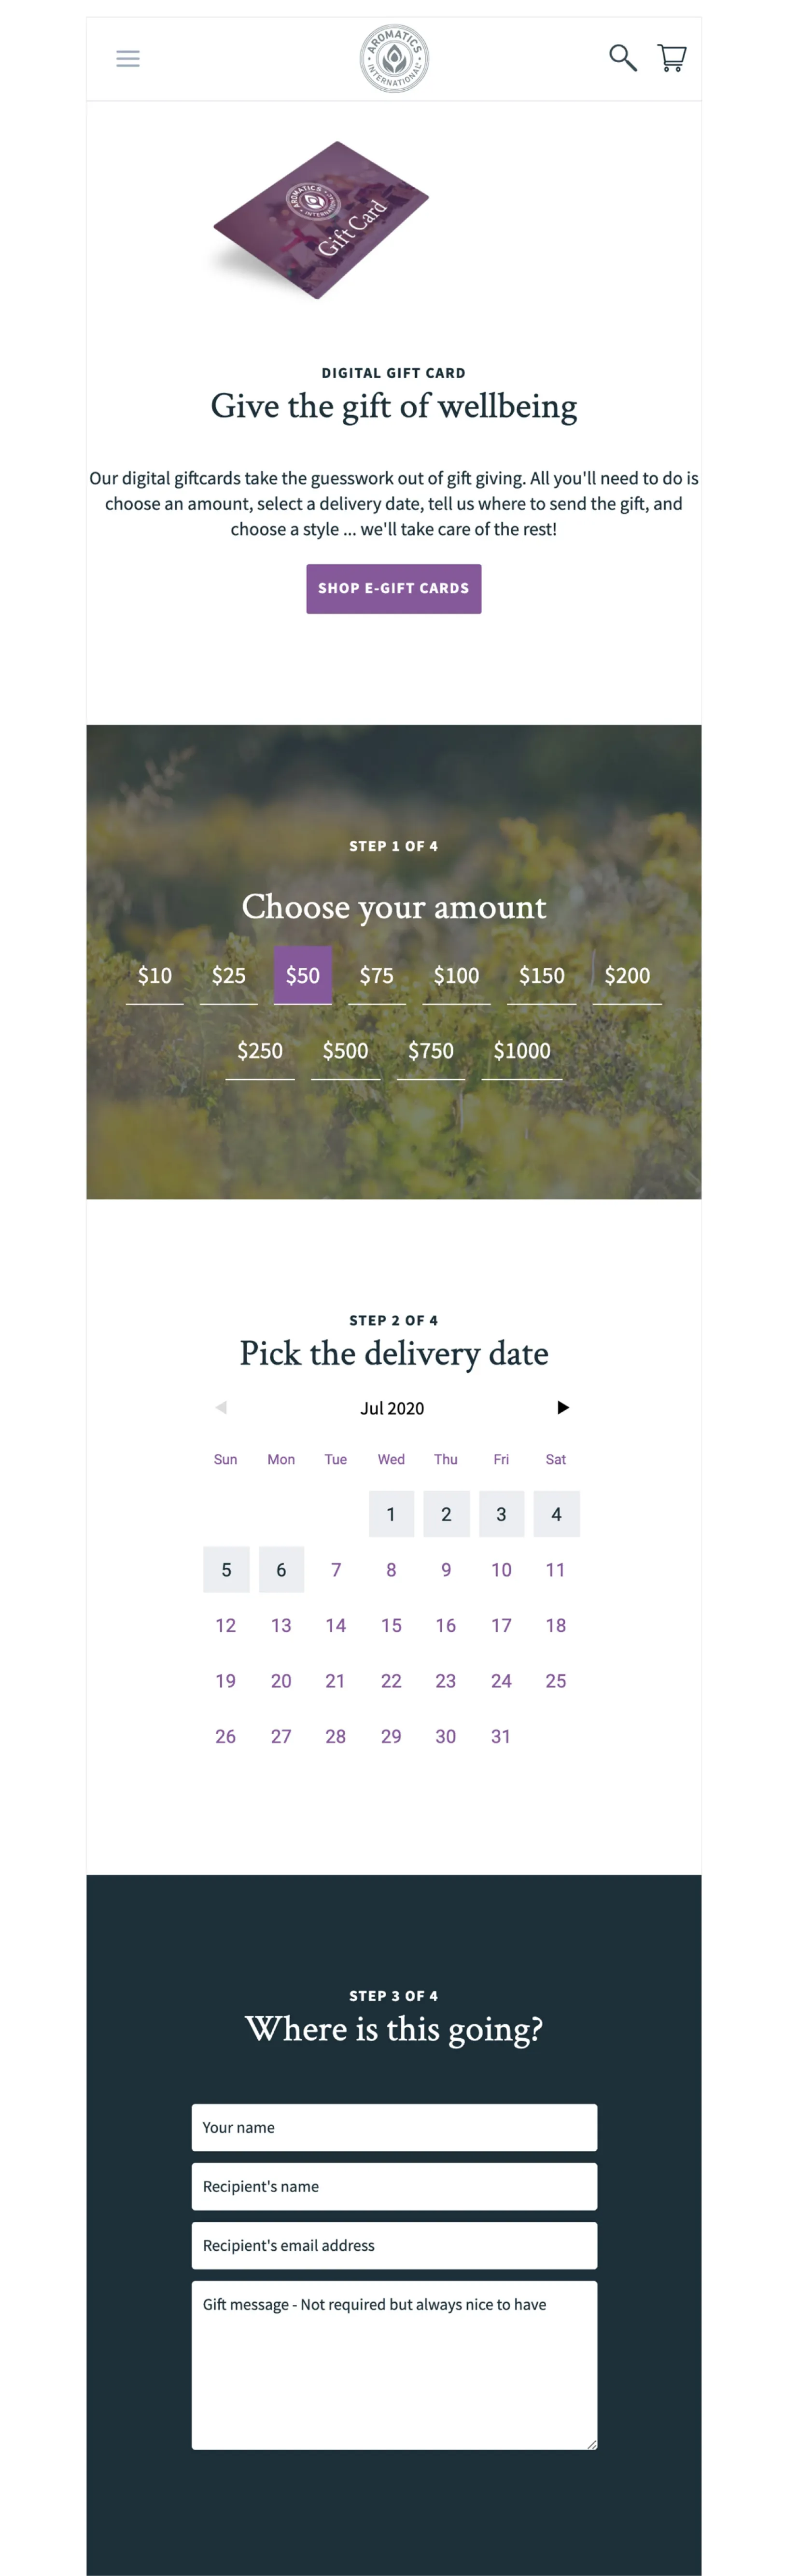Pick July 31 on the calendar
Image resolution: width=785 pixels, height=2576 pixels.
[501, 1737]
